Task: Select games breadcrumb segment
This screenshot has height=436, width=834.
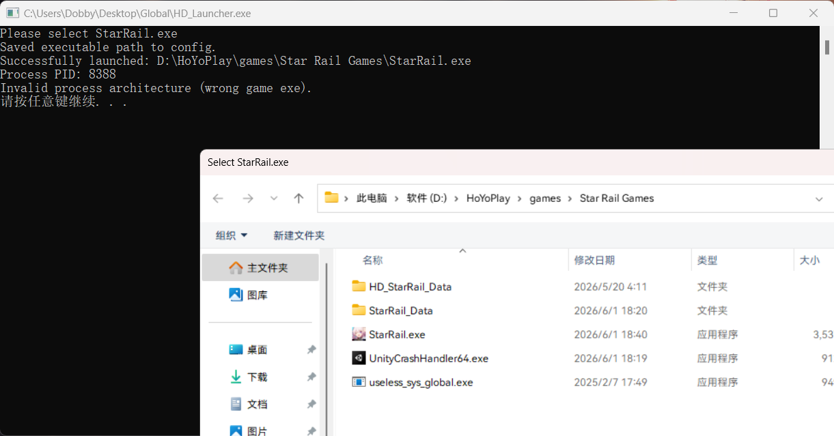Action: tap(545, 198)
